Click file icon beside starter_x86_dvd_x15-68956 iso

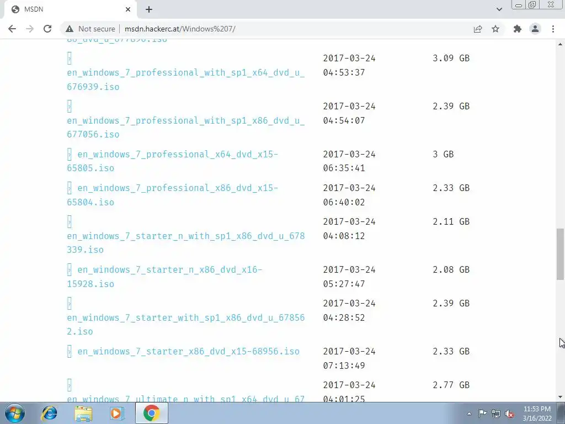[69, 351]
